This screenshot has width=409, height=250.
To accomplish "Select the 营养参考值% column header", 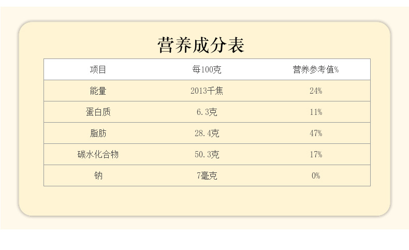I will click(x=316, y=70).
